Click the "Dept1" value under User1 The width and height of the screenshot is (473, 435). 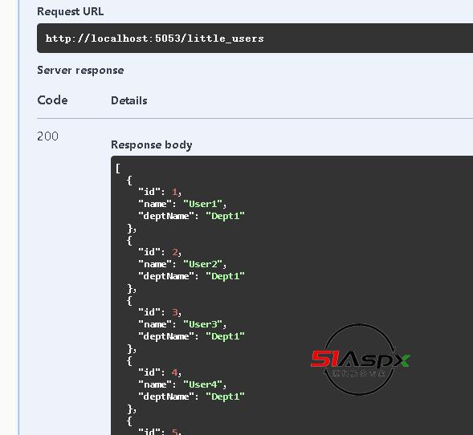click(225, 216)
